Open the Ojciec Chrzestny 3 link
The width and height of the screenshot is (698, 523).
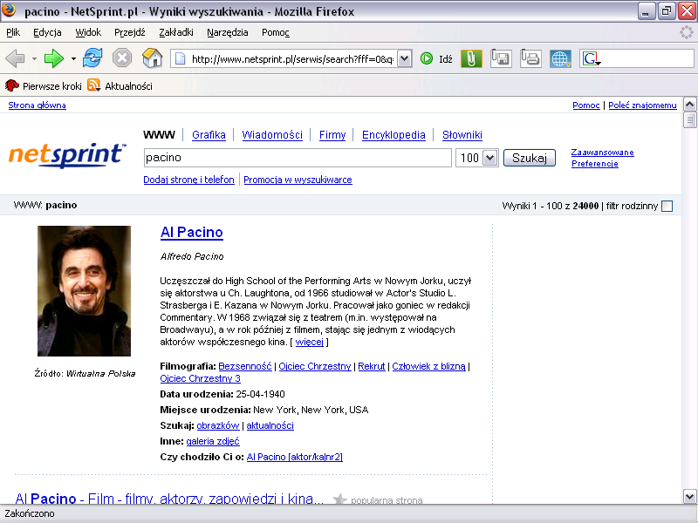click(x=201, y=378)
